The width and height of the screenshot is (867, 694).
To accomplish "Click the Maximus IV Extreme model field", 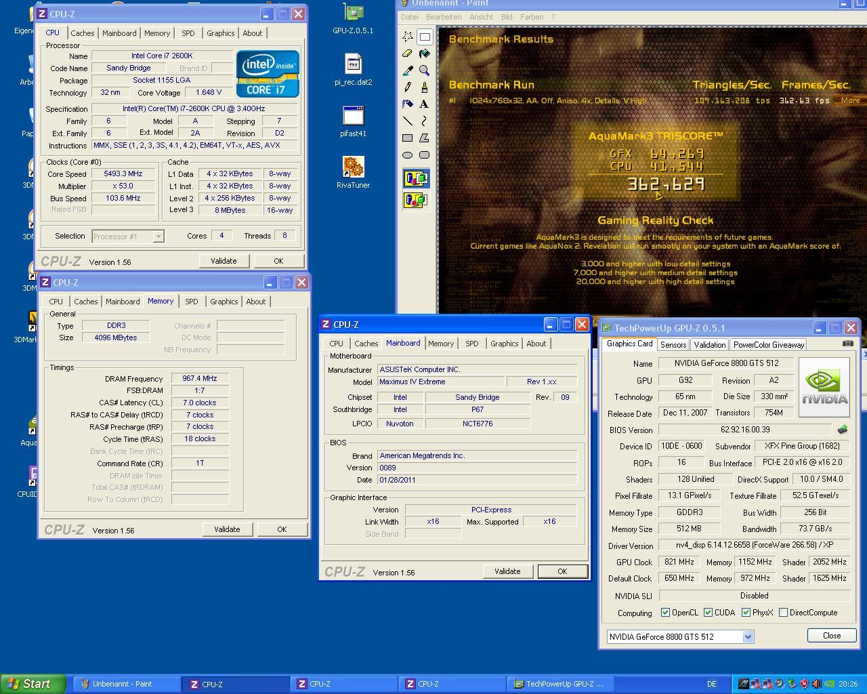I will pyautogui.click(x=440, y=382).
